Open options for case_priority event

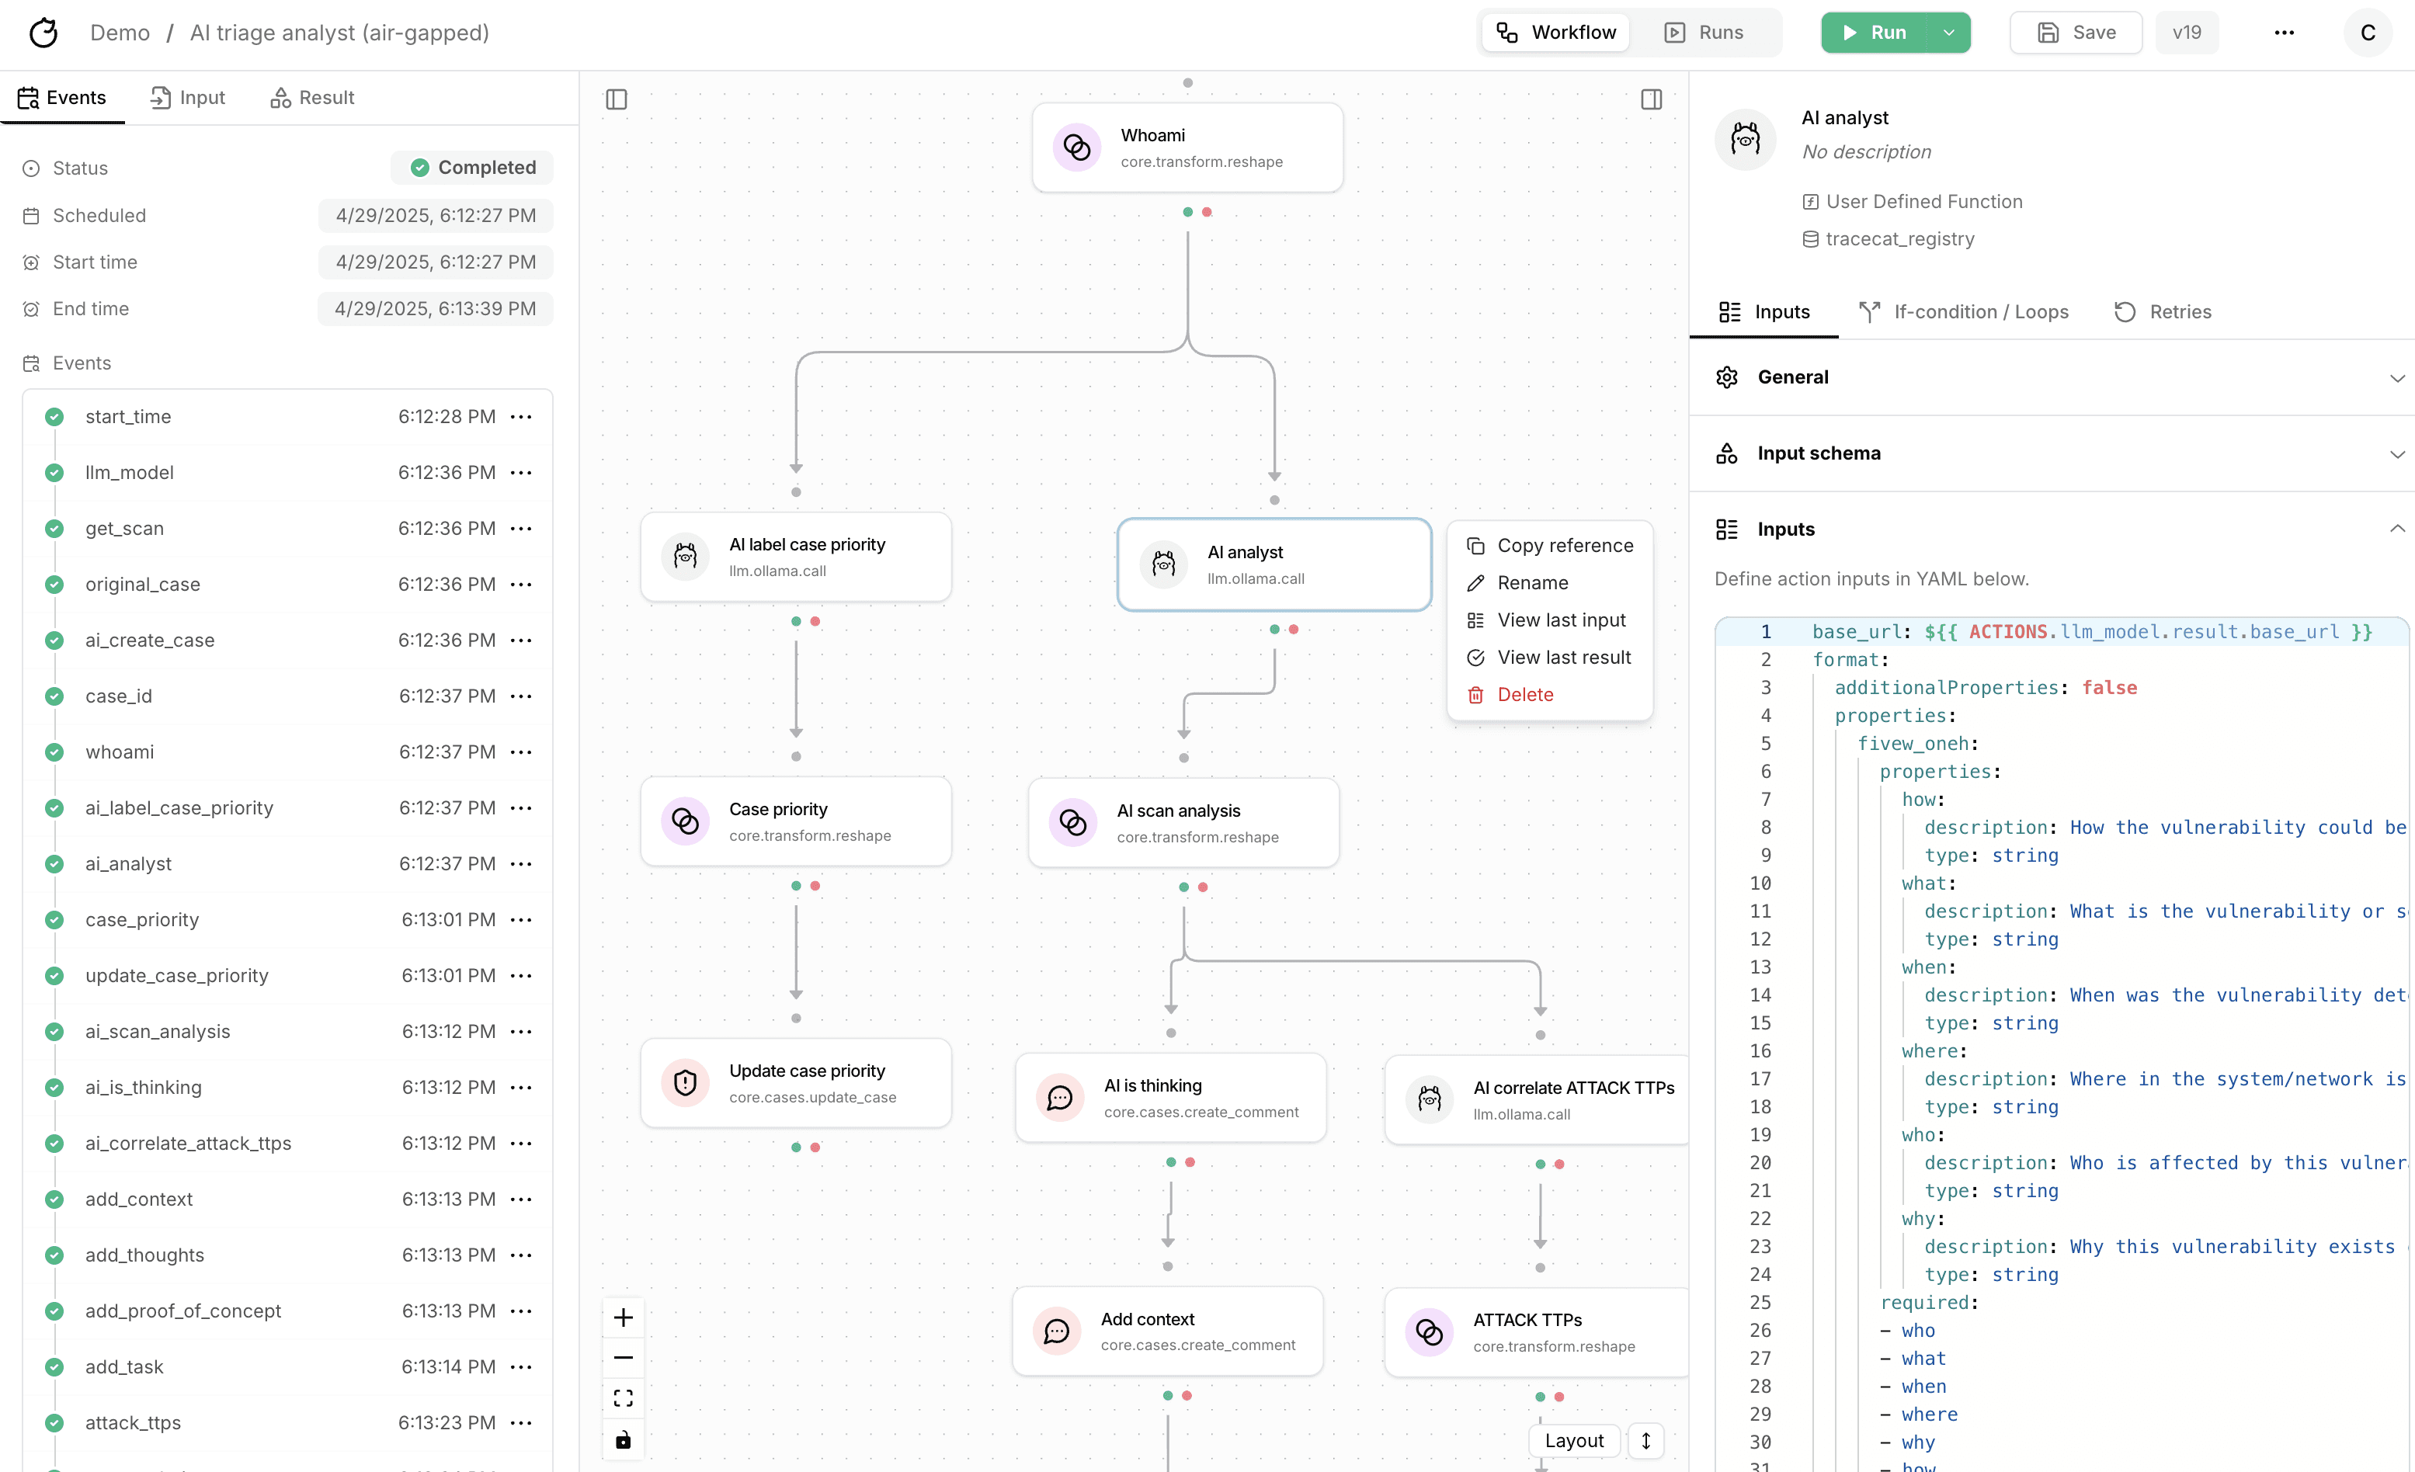(521, 919)
